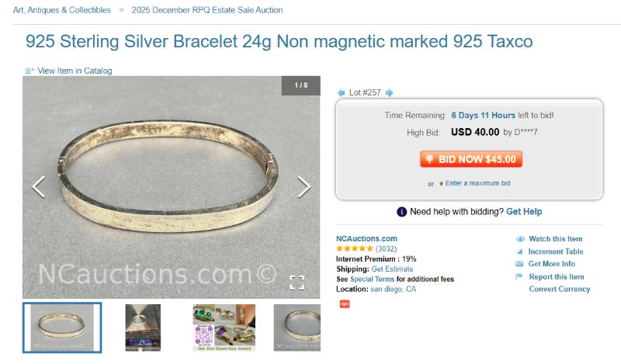Click the small orange badge below location
This screenshot has height=364, width=621.
(345, 303)
